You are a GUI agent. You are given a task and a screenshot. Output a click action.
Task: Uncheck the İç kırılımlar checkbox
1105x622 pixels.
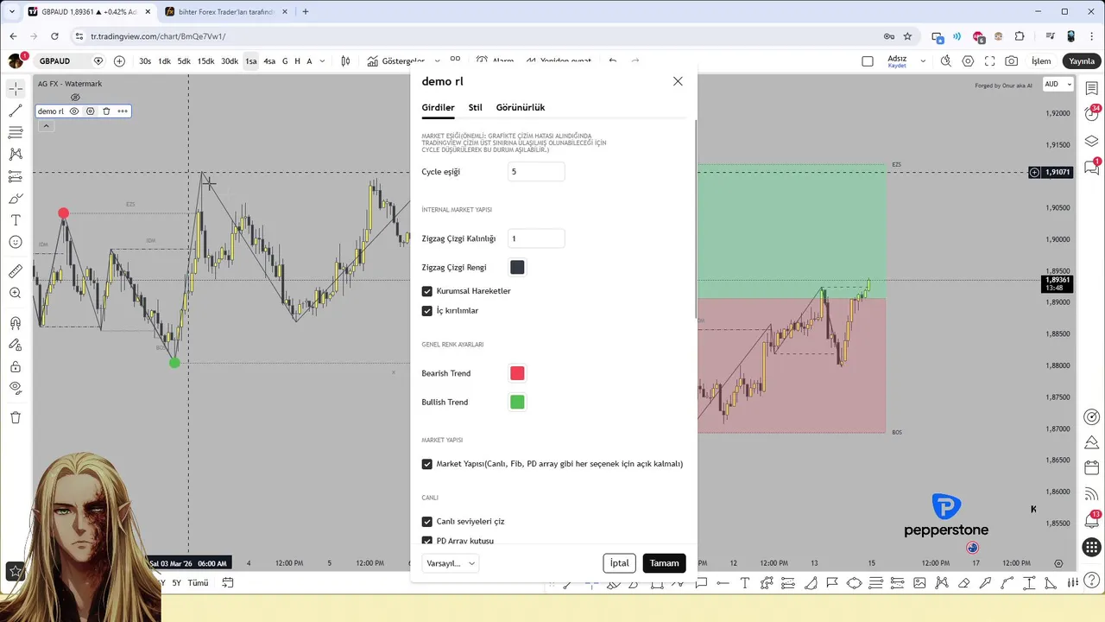pyautogui.click(x=427, y=311)
